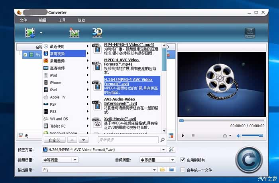
Task: Open the video edit toolbar icon
Action: 74,33
